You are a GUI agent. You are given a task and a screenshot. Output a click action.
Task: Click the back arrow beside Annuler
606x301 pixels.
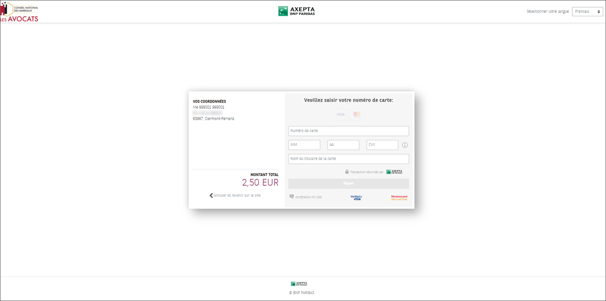pos(211,196)
